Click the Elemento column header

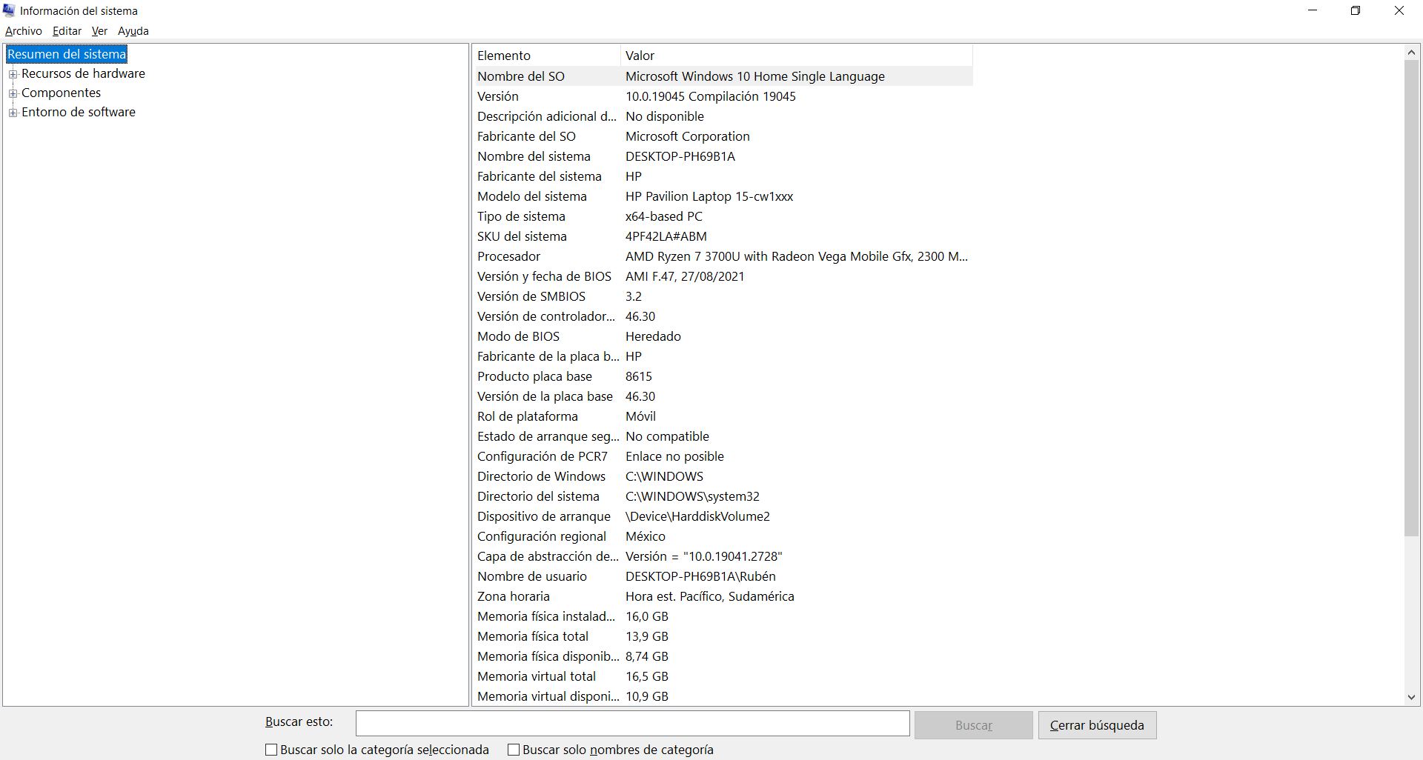click(547, 56)
